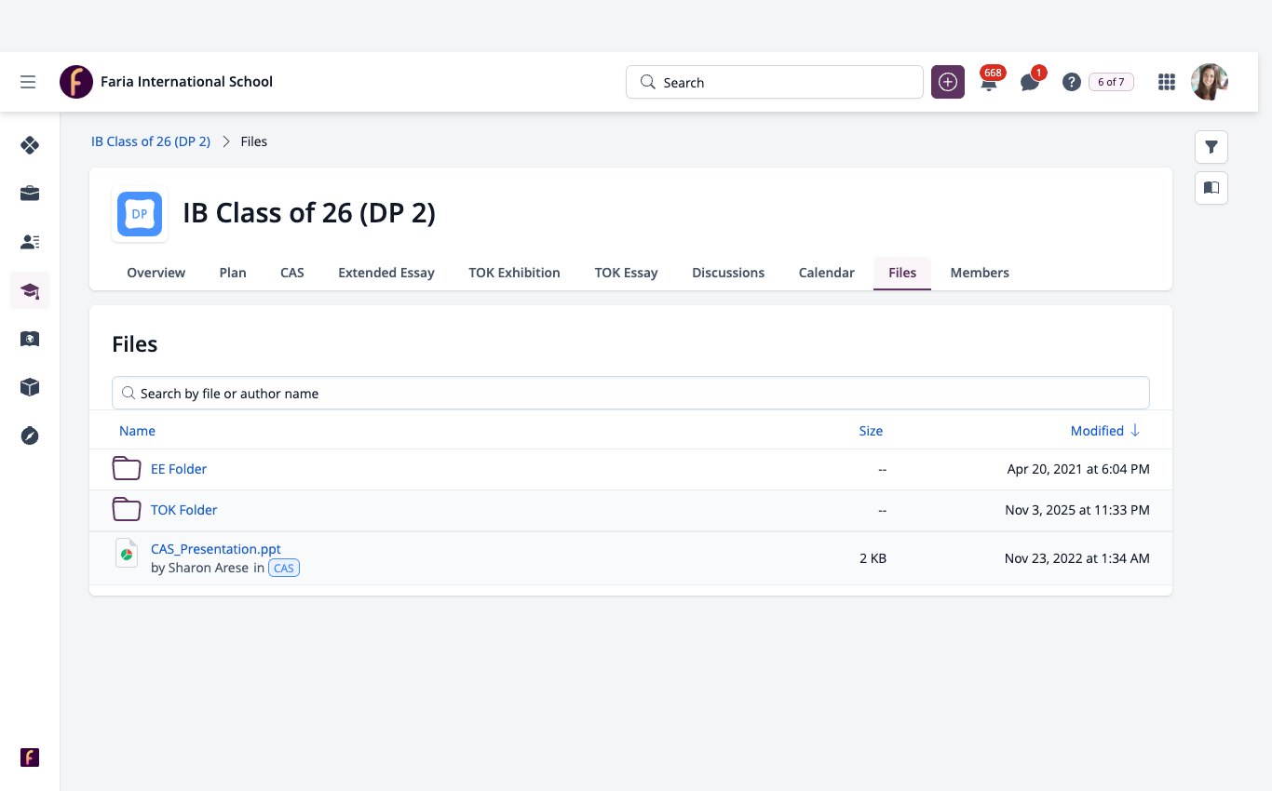Image resolution: width=1272 pixels, height=791 pixels.
Task: Open the help question mark icon
Action: 1072,82
